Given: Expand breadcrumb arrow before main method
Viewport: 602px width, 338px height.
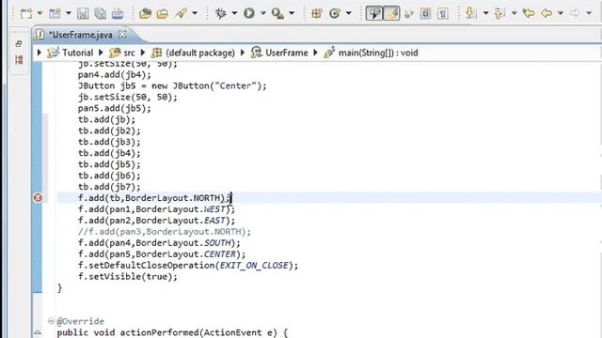Looking at the screenshot, I should pyautogui.click(x=316, y=53).
